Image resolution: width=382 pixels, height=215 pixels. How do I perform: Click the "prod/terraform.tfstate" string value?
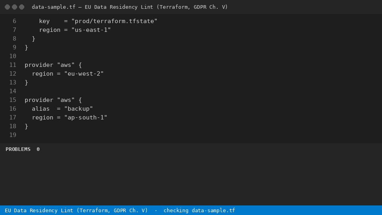(x=114, y=21)
